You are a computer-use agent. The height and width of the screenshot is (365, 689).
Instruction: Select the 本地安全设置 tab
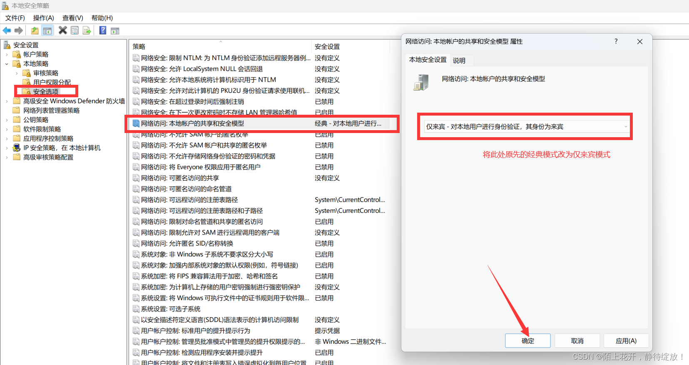click(x=428, y=60)
